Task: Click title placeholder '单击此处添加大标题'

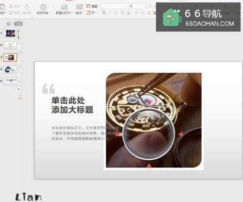Action: click(72, 105)
